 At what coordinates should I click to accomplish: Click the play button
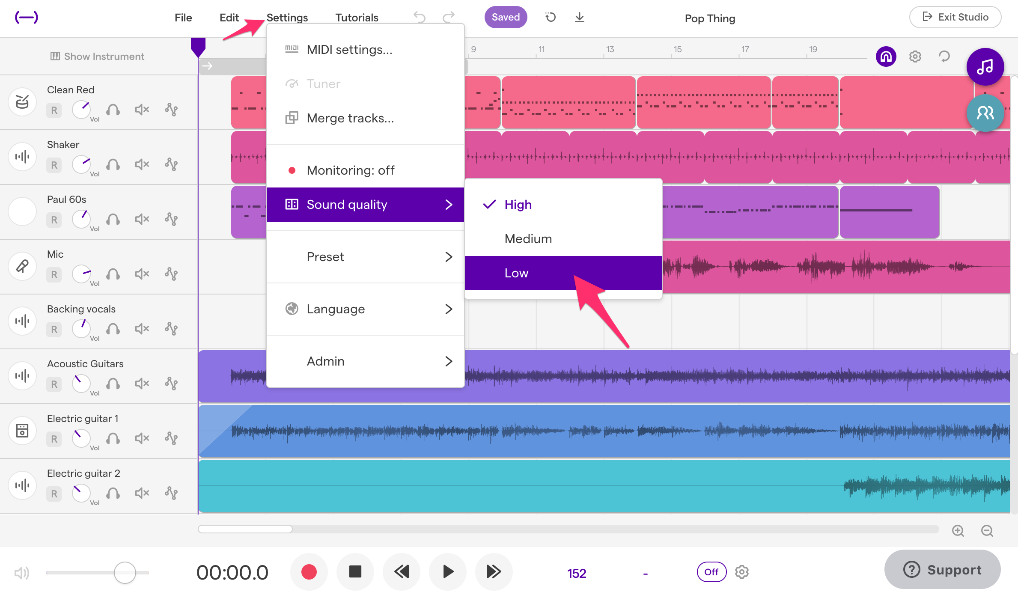(448, 572)
